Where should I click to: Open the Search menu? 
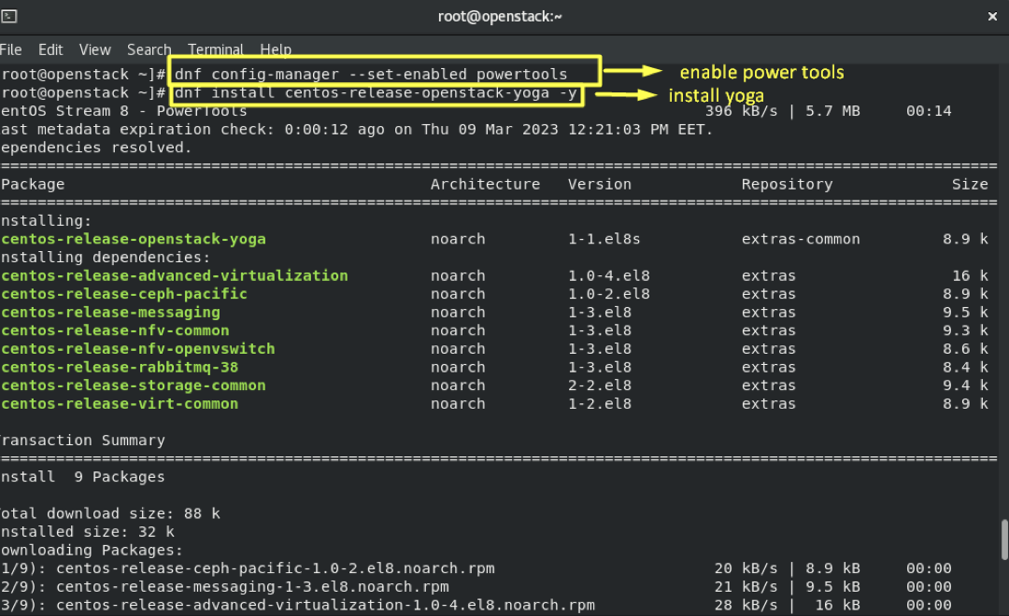click(149, 49)
